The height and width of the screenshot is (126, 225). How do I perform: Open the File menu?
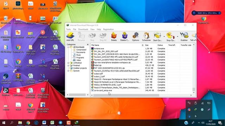75,29
